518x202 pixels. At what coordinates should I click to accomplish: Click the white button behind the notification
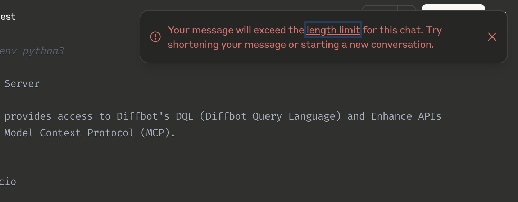pos(453,8)
